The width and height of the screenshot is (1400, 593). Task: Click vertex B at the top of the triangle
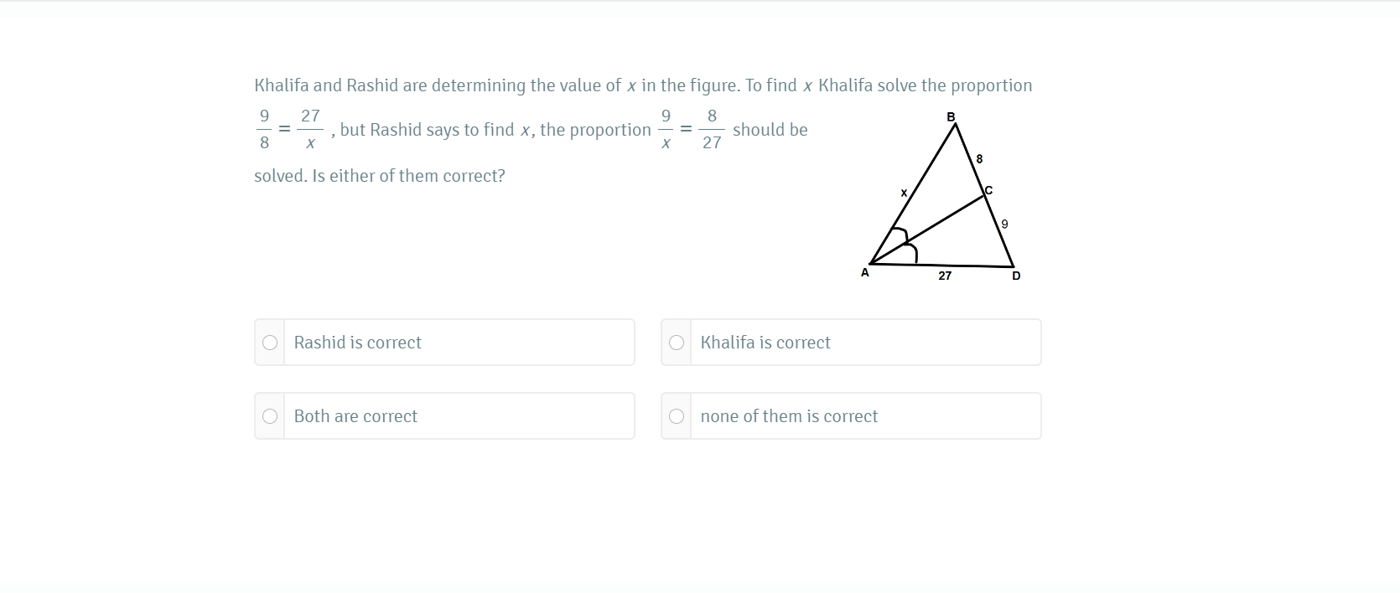coord(951,117)
